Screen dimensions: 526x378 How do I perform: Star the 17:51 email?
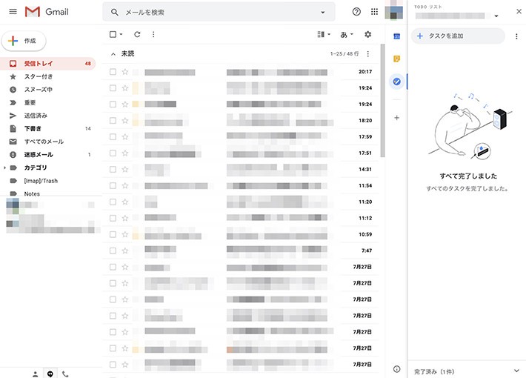pos(125,153)
